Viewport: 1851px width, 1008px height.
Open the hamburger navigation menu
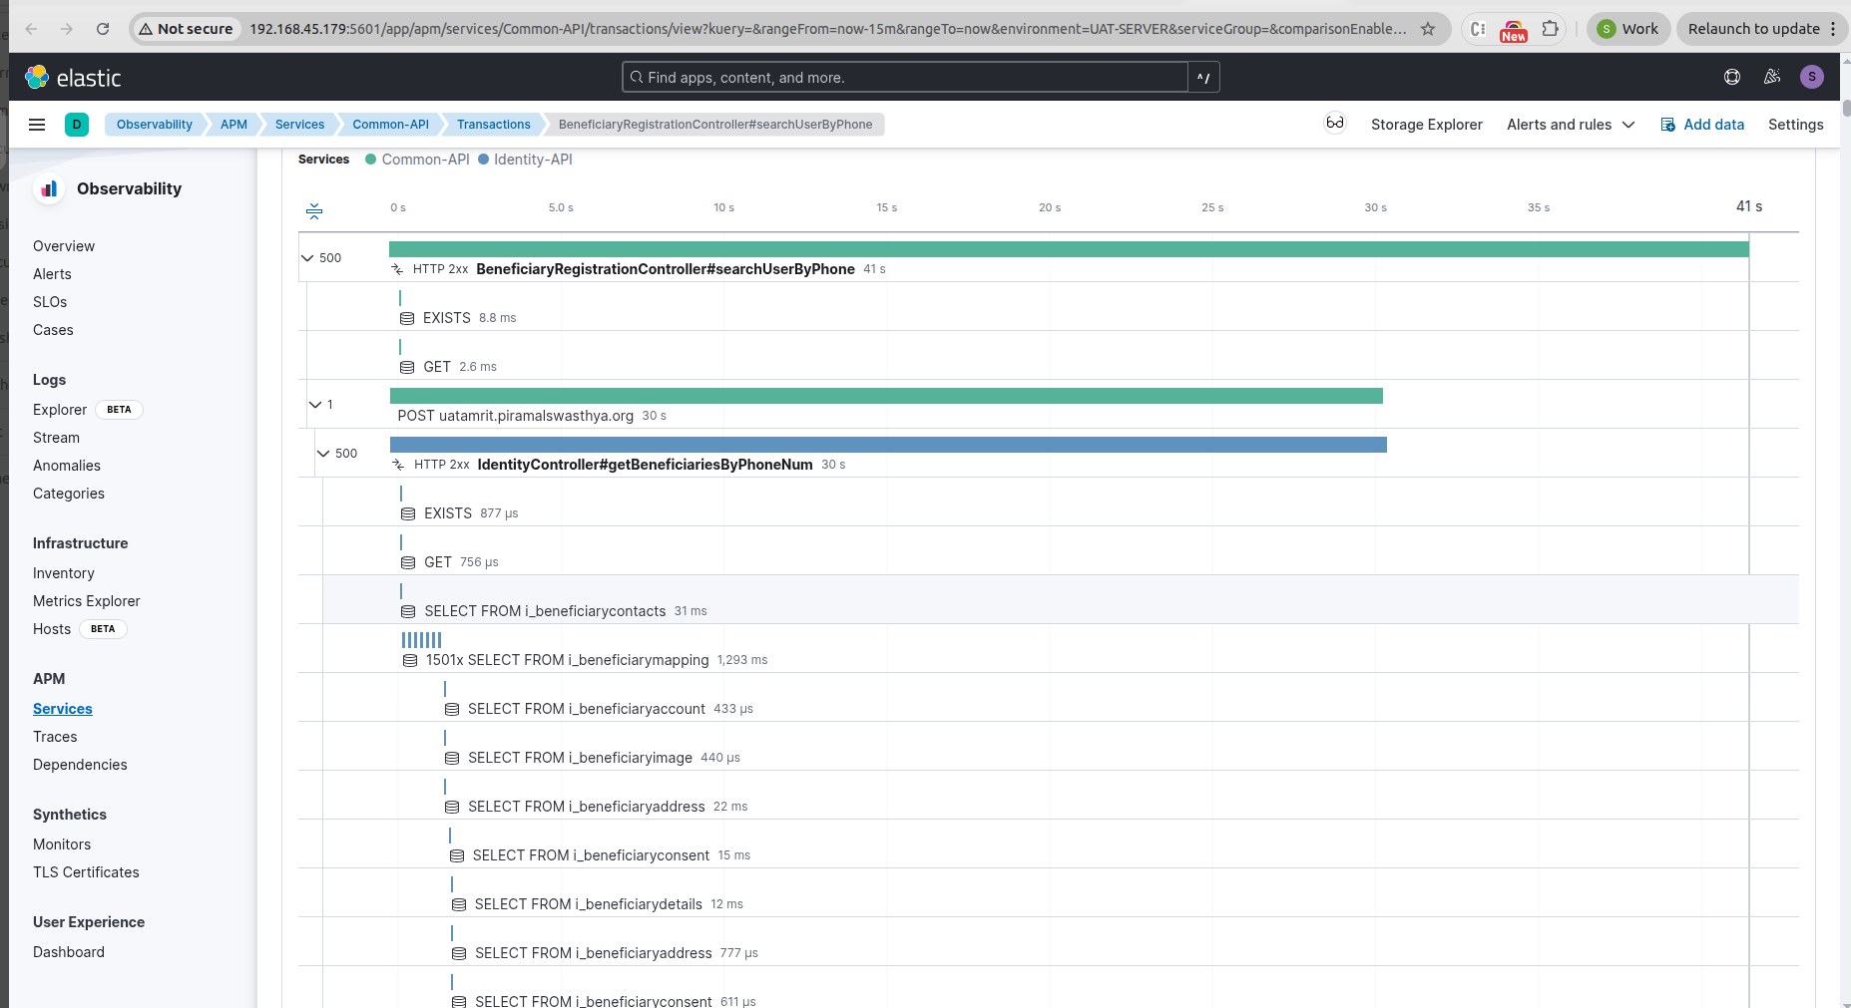37,125
